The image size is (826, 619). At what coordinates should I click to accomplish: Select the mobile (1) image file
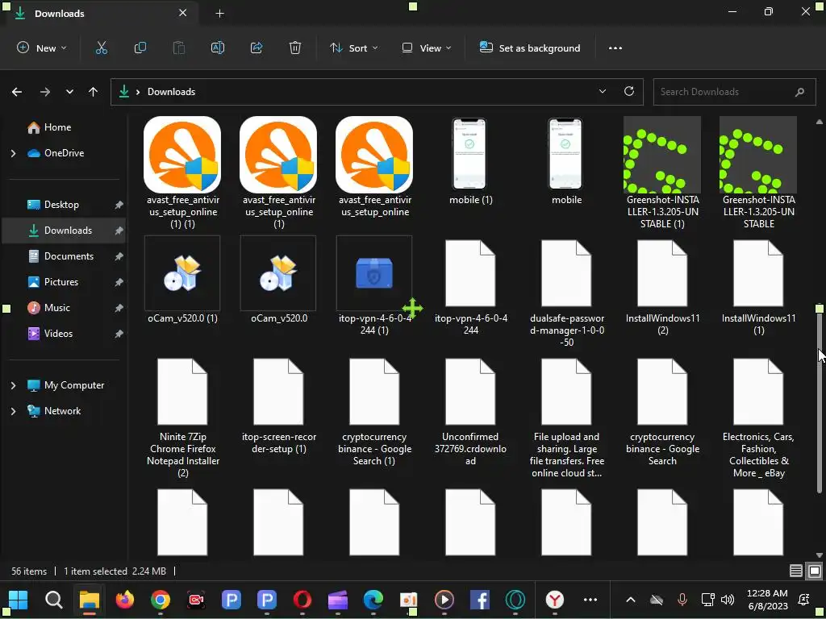point(470,161)
